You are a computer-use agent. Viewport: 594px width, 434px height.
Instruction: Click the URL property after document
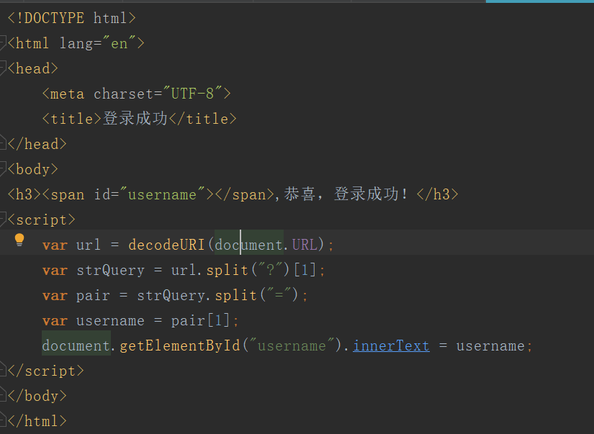coord(305,245)
